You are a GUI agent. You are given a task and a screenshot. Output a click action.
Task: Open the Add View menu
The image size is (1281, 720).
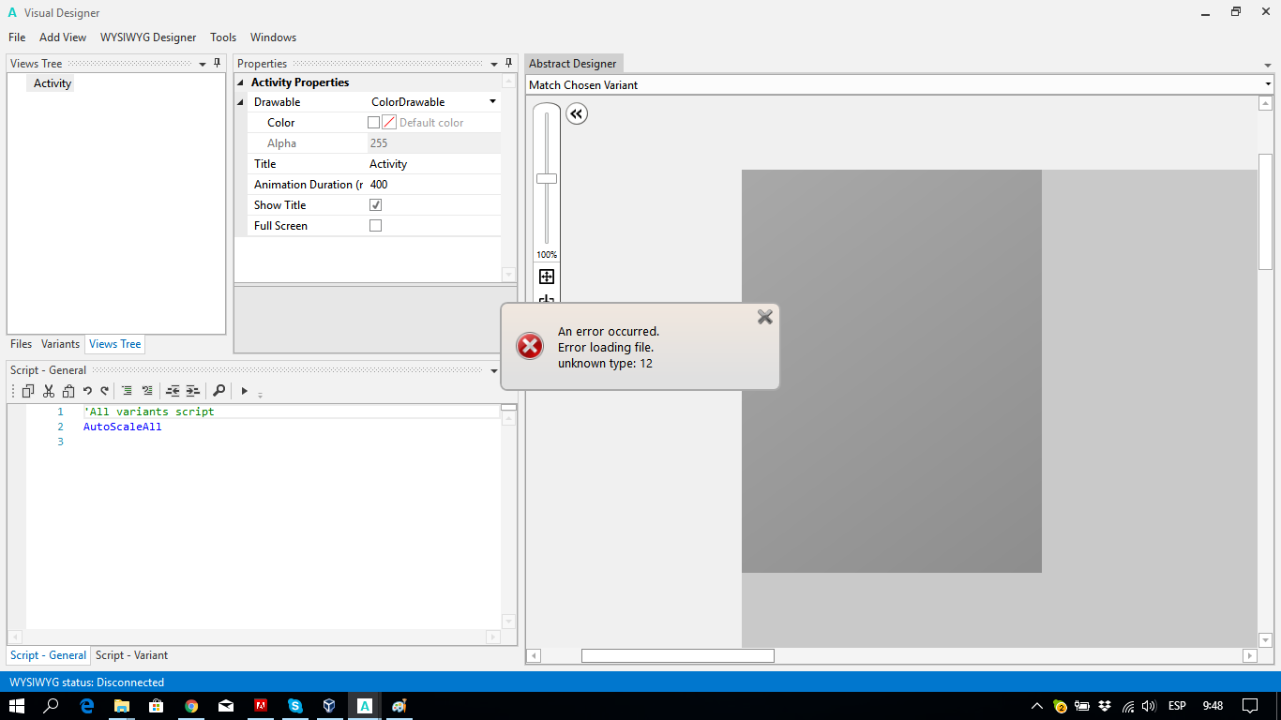click(x=63, y=37)
